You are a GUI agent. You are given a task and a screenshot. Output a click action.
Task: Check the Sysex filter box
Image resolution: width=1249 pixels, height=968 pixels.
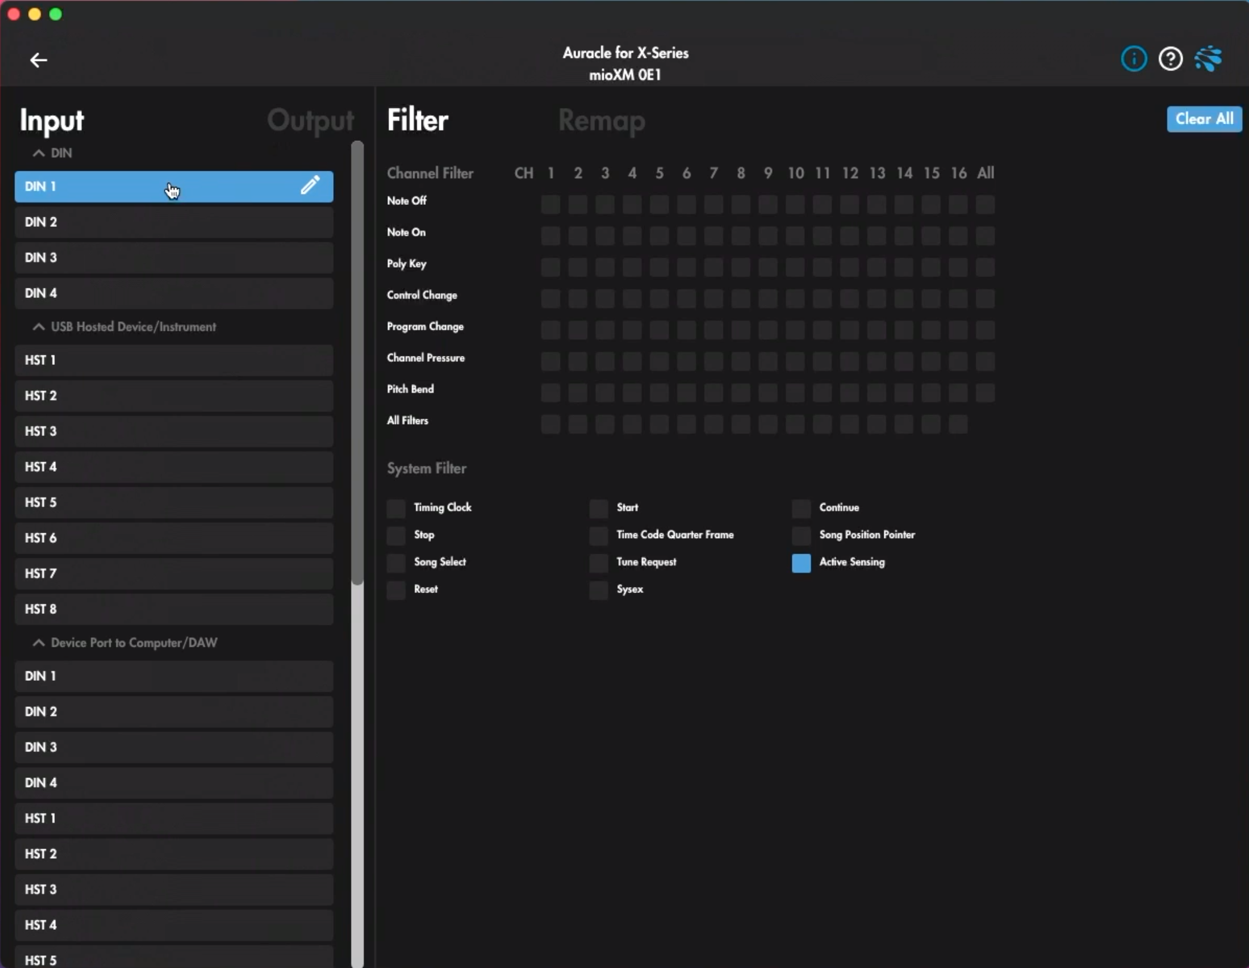pos(598,590)
